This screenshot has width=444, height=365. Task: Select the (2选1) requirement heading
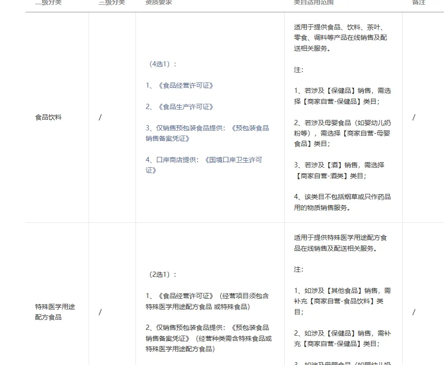tap(162, 274)
